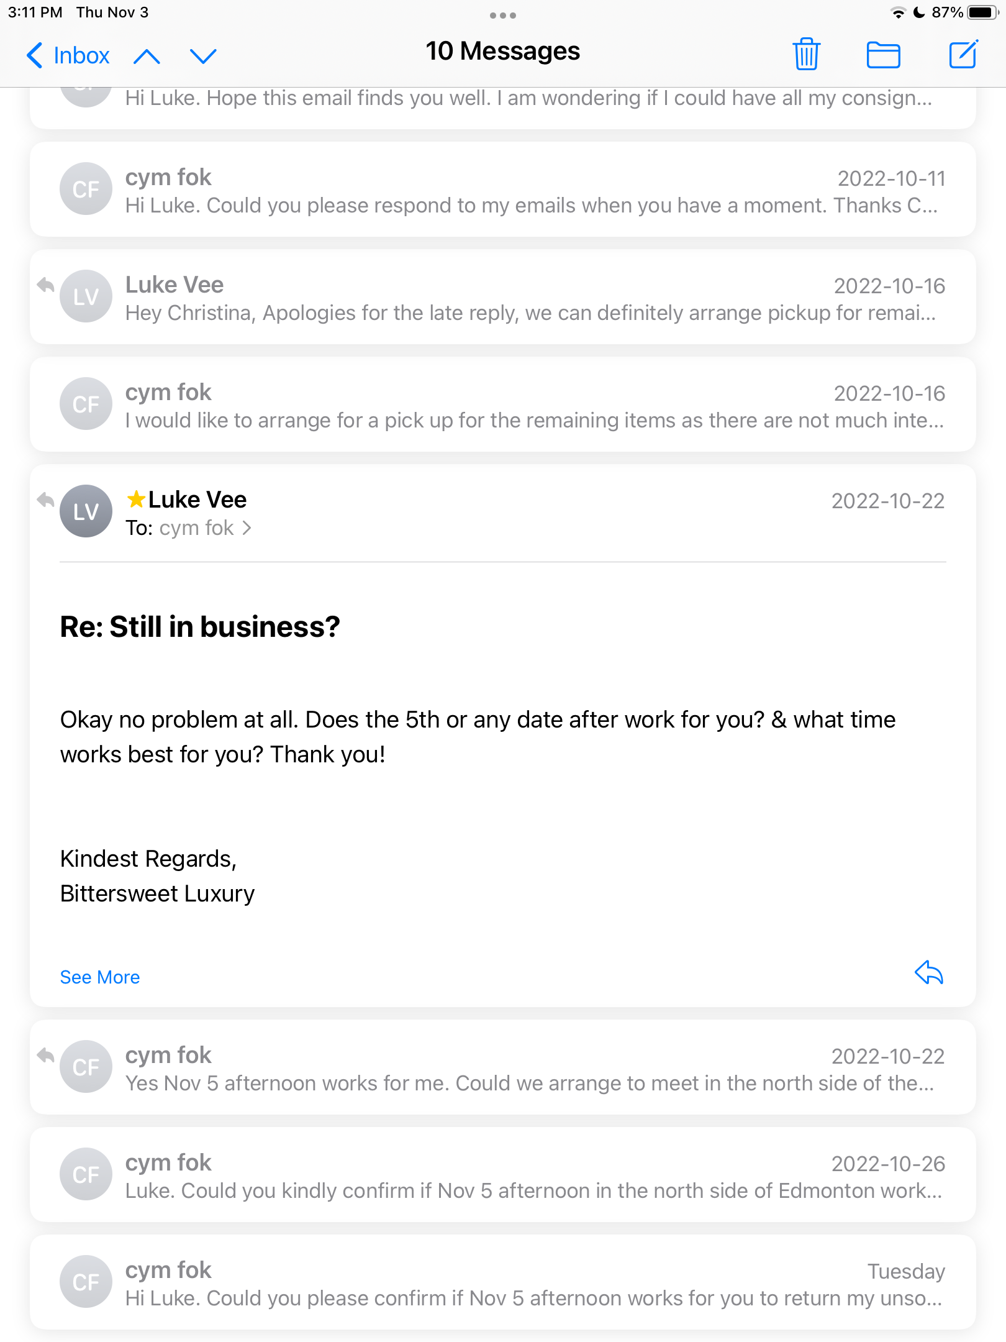Tap the See More link
The image size is (1006, 1342).
pyautogui.click(x=99, y=977)
